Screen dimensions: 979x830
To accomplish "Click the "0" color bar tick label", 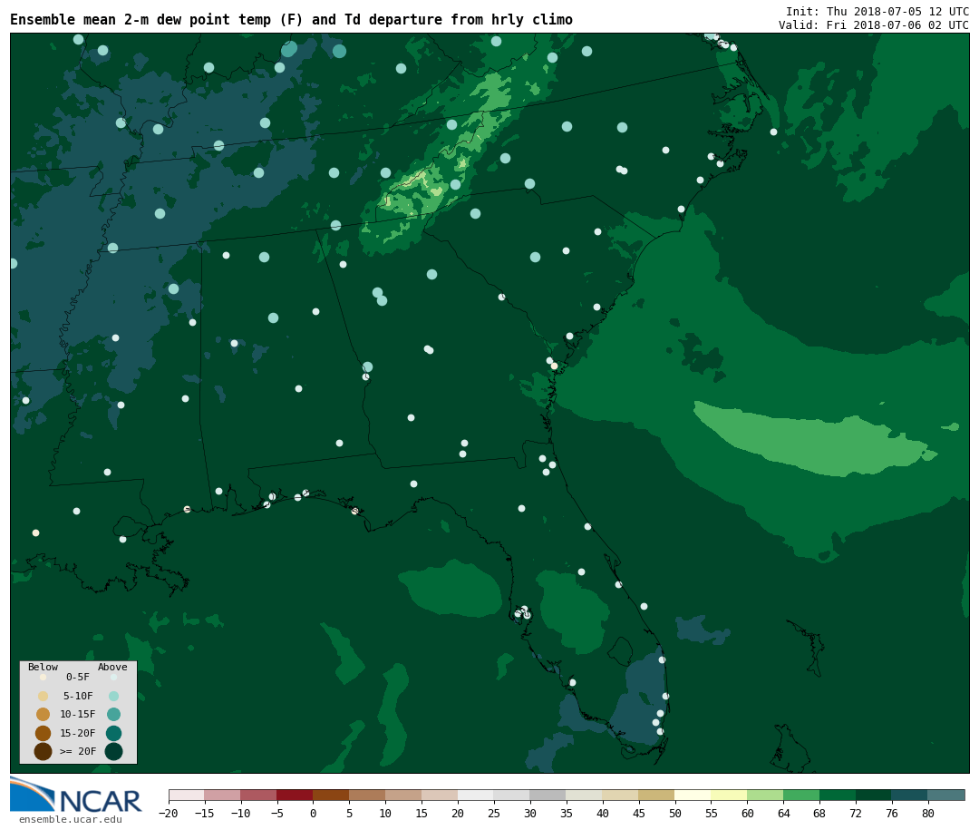I will [313, 814].
